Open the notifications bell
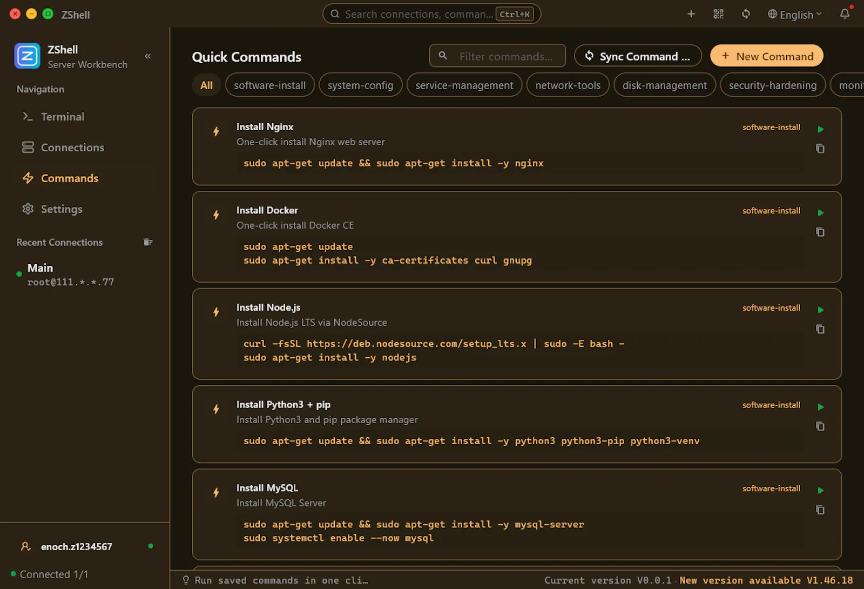 (x=845, y=14)
